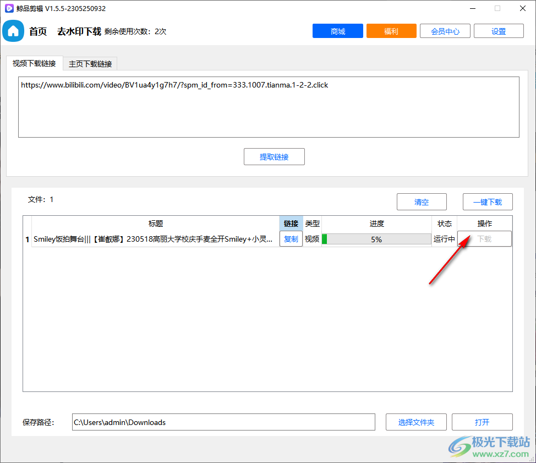Focus the bilibili URL text box
Screen dimensions: 536x463
tap(269, 107)
